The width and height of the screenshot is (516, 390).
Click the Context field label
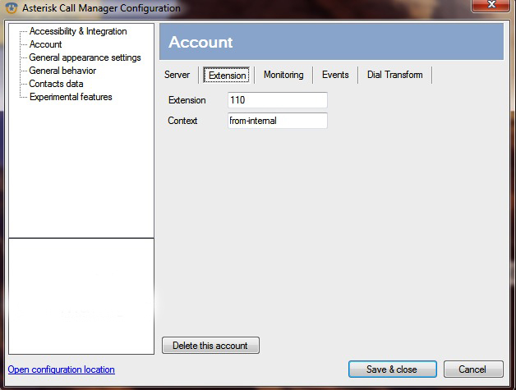182,121
